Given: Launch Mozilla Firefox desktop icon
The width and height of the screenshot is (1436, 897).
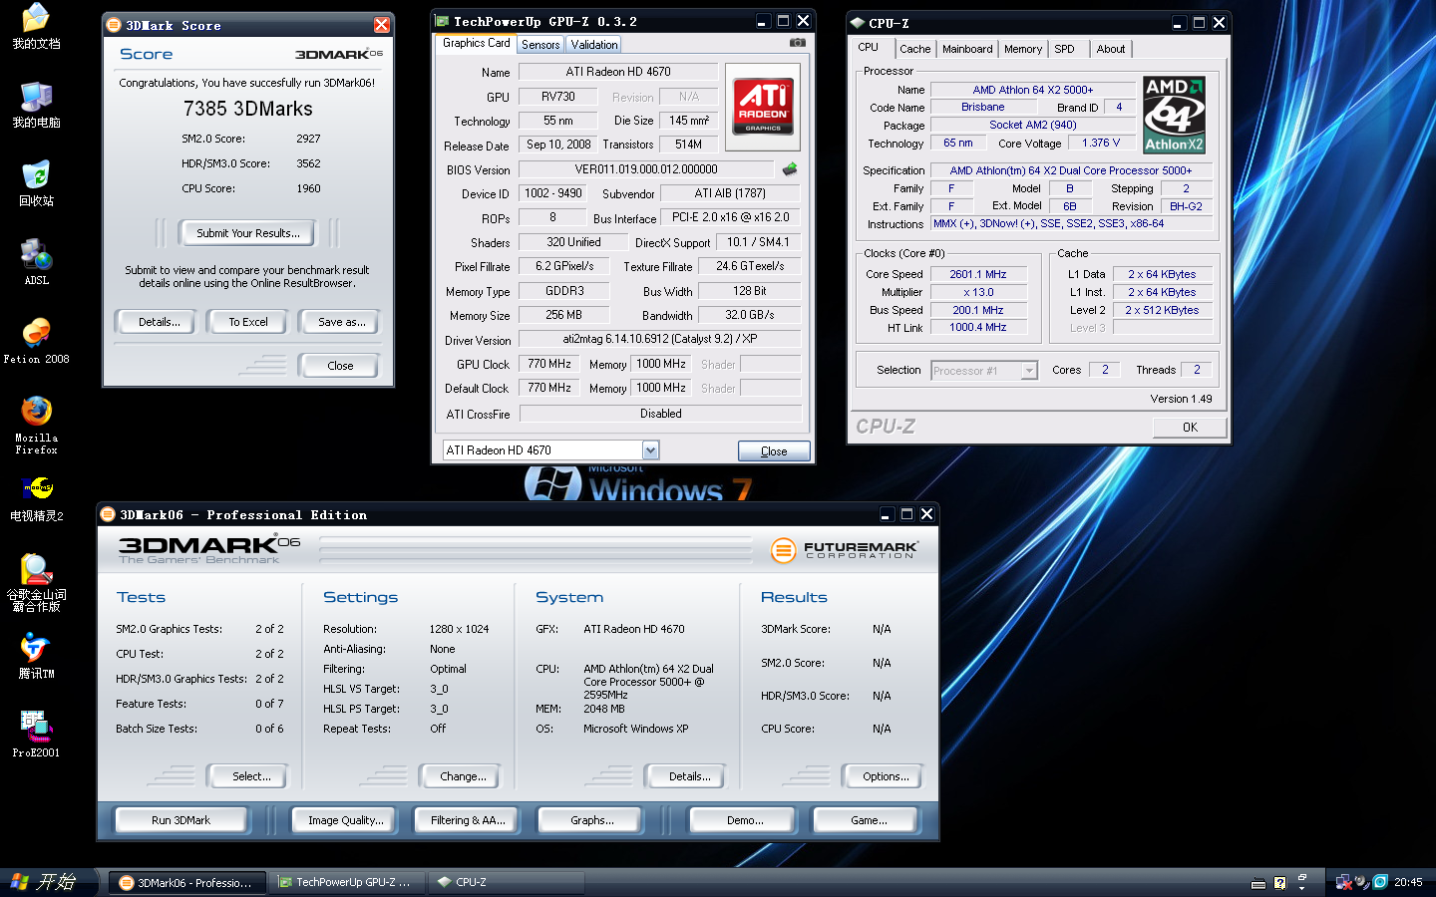Looking at the screenshot, I should [x=36, y=425].
